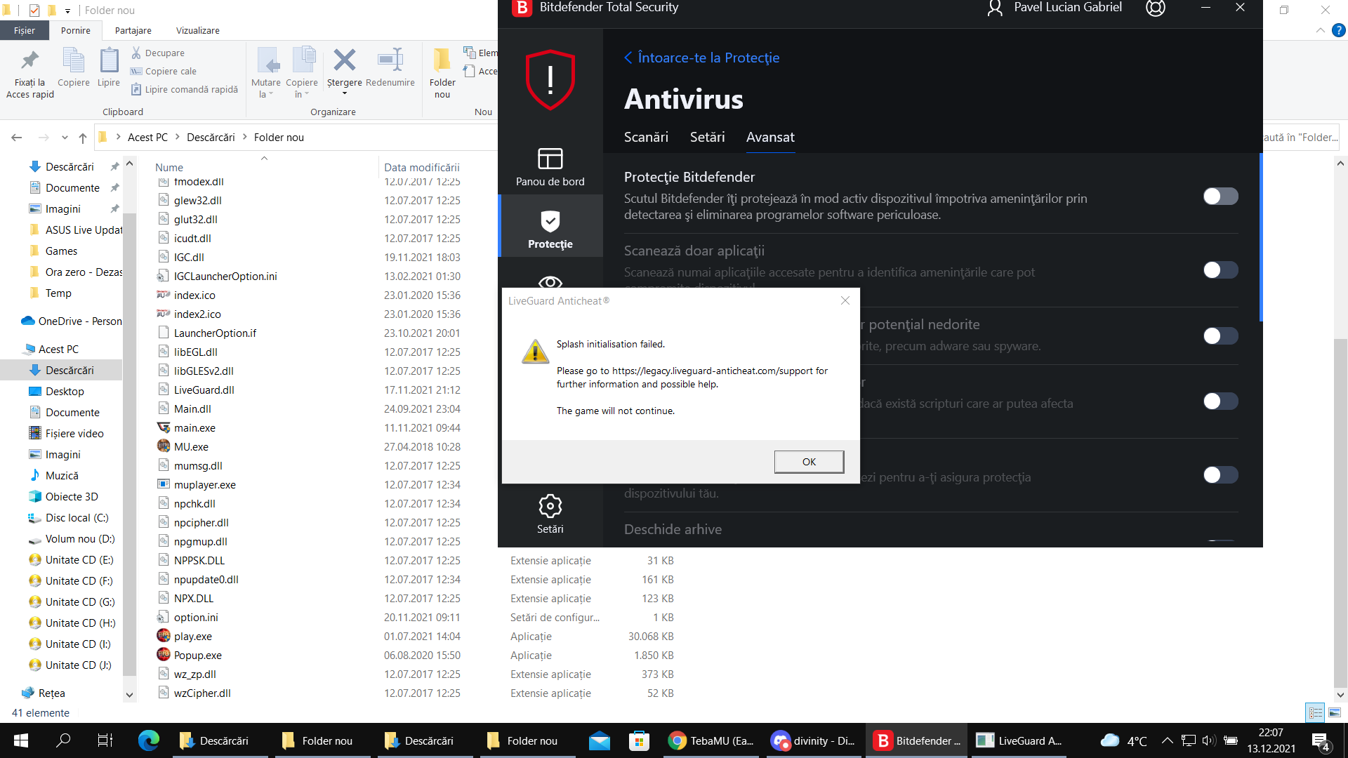Select Disc local (C:) in navigation pane
The image size is (1348, 758).
tap(68, 518)
